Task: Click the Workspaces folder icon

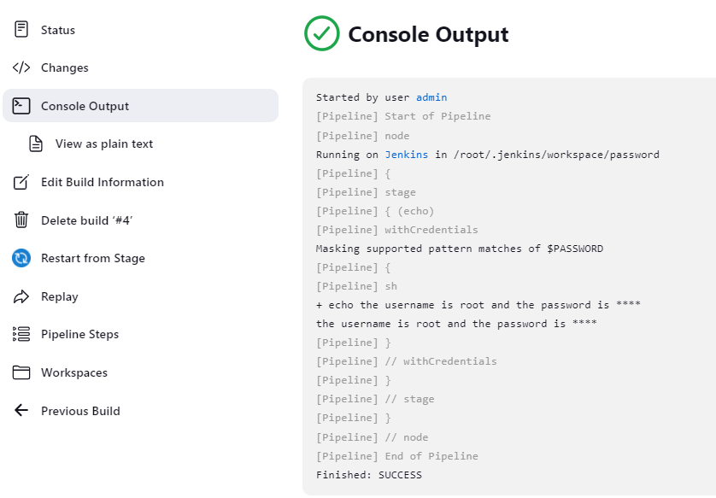Action: pos(21,372)
